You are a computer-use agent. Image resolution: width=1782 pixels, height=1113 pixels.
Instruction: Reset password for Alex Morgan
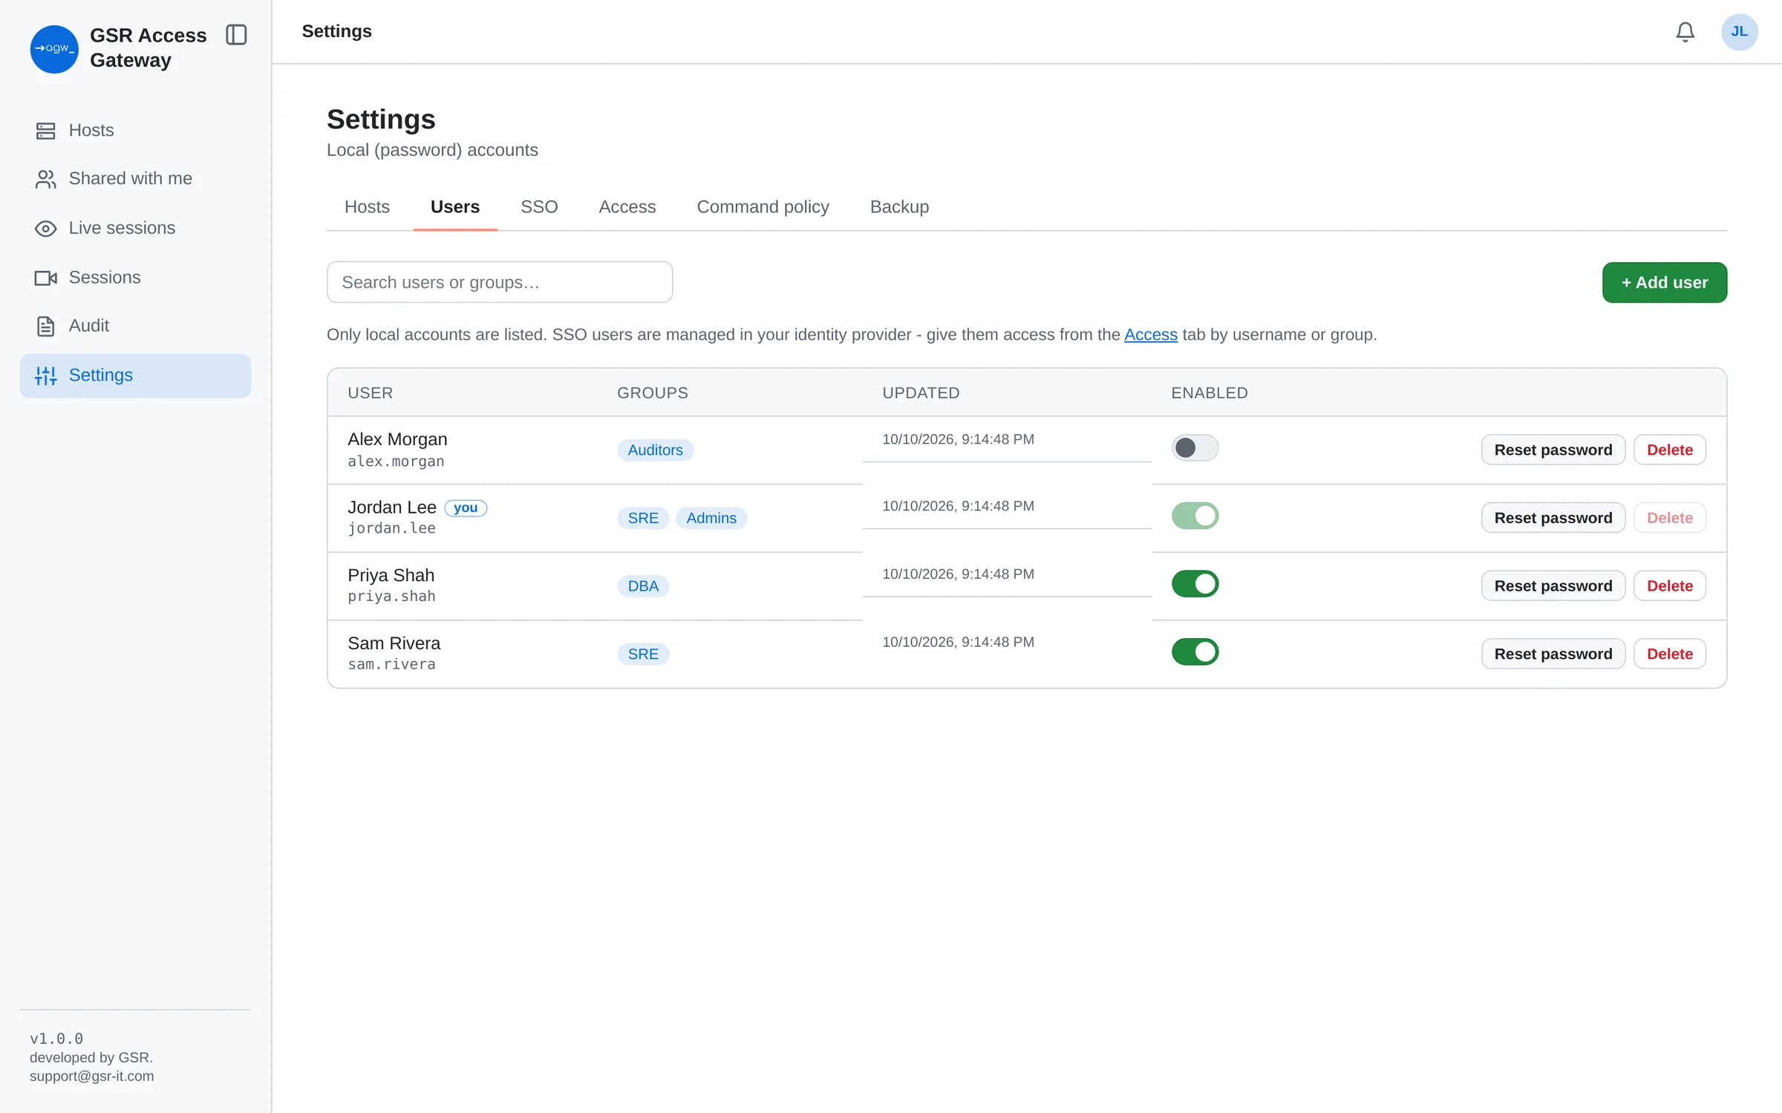pos(1553,450)
